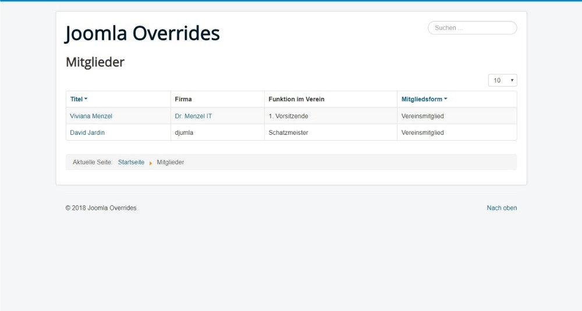Click the Joomla Overrides site title
Screen dimensions: 582x311
click(x=143, y=33)
